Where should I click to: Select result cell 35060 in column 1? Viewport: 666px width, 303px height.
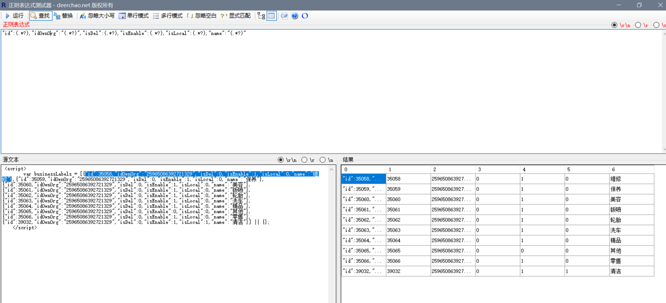point(408,199)
